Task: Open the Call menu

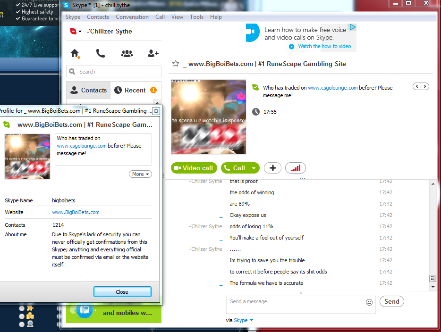Action: [160, 17]
